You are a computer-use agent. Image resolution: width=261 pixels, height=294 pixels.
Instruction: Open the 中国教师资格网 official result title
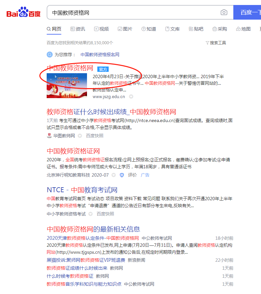[70, 68]
